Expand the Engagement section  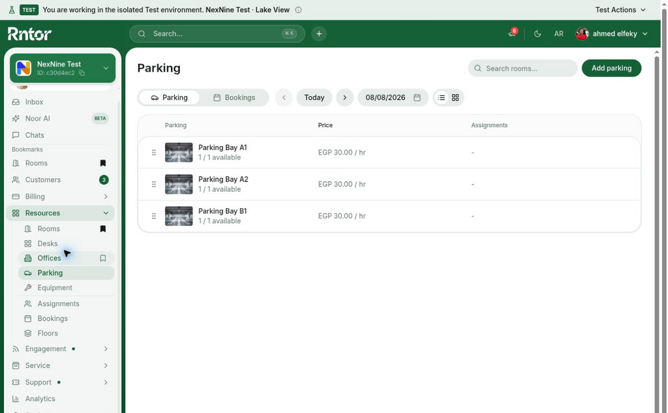coord(60,349)
